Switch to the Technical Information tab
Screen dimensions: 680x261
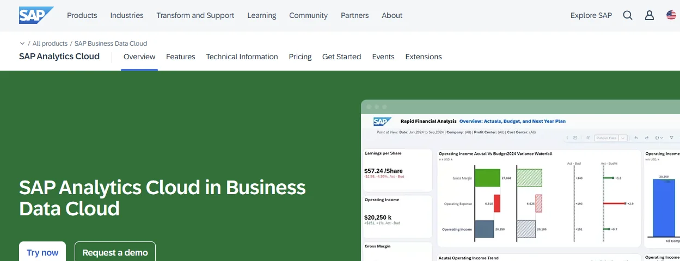(242, 57)
